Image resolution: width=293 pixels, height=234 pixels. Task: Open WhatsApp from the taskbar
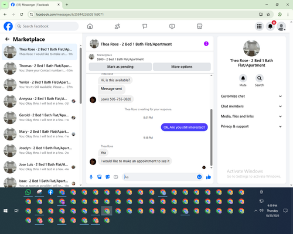tap(28, 192)
